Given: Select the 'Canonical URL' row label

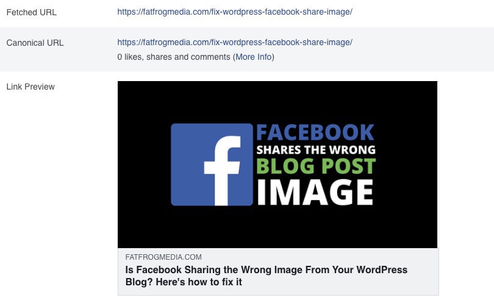Looking at the screenshot, I should pos(35,43).
